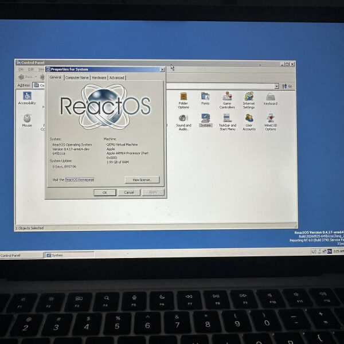Click the Control Panel taskbar button

point(22,255)
